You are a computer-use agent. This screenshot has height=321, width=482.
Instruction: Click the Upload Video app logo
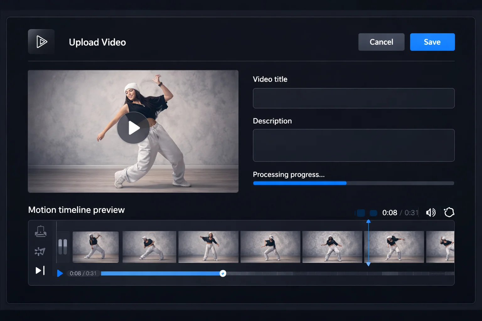(41, 41)
